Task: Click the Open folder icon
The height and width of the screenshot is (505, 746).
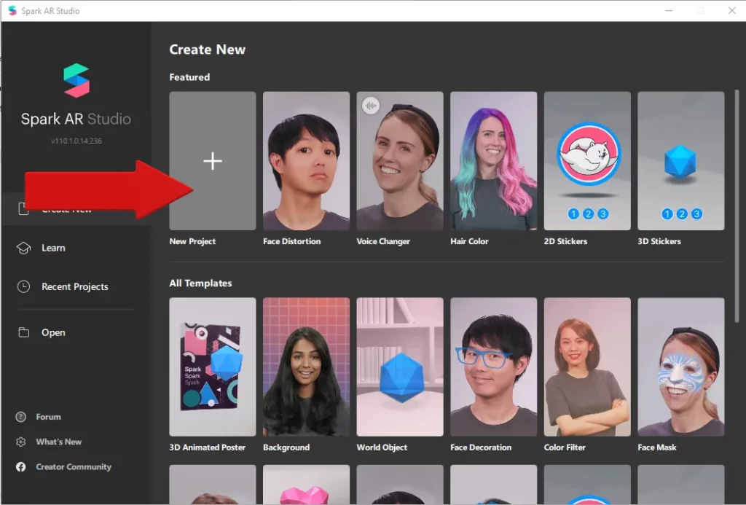Action: (x=23, y=332)
